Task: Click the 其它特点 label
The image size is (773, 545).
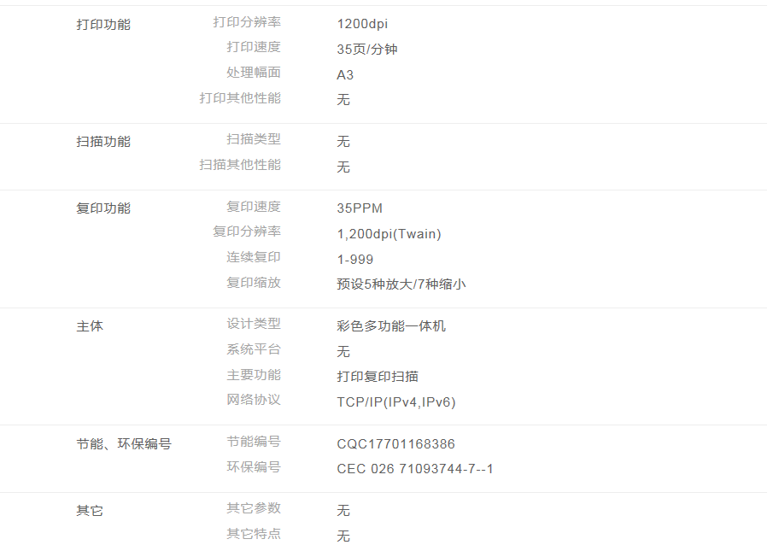Action: click(x=253, y=534)
